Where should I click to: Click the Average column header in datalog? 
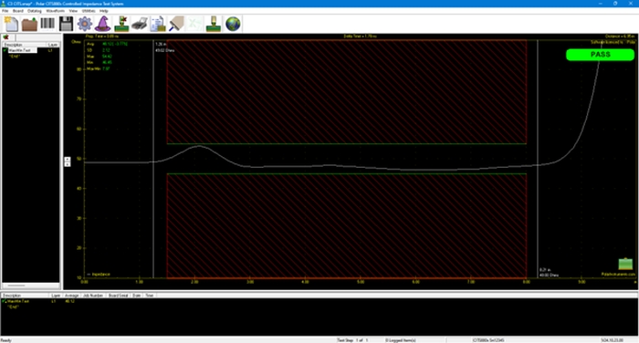[x=72, y=296]
